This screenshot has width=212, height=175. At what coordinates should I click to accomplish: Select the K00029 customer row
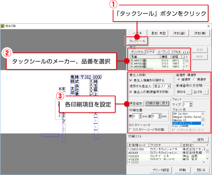tap(166, 156)
